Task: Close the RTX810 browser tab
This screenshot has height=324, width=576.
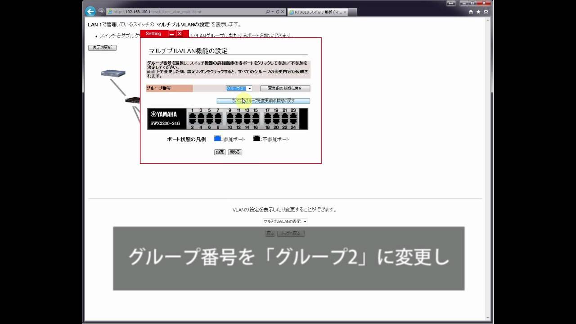Action: pos(345,12)
